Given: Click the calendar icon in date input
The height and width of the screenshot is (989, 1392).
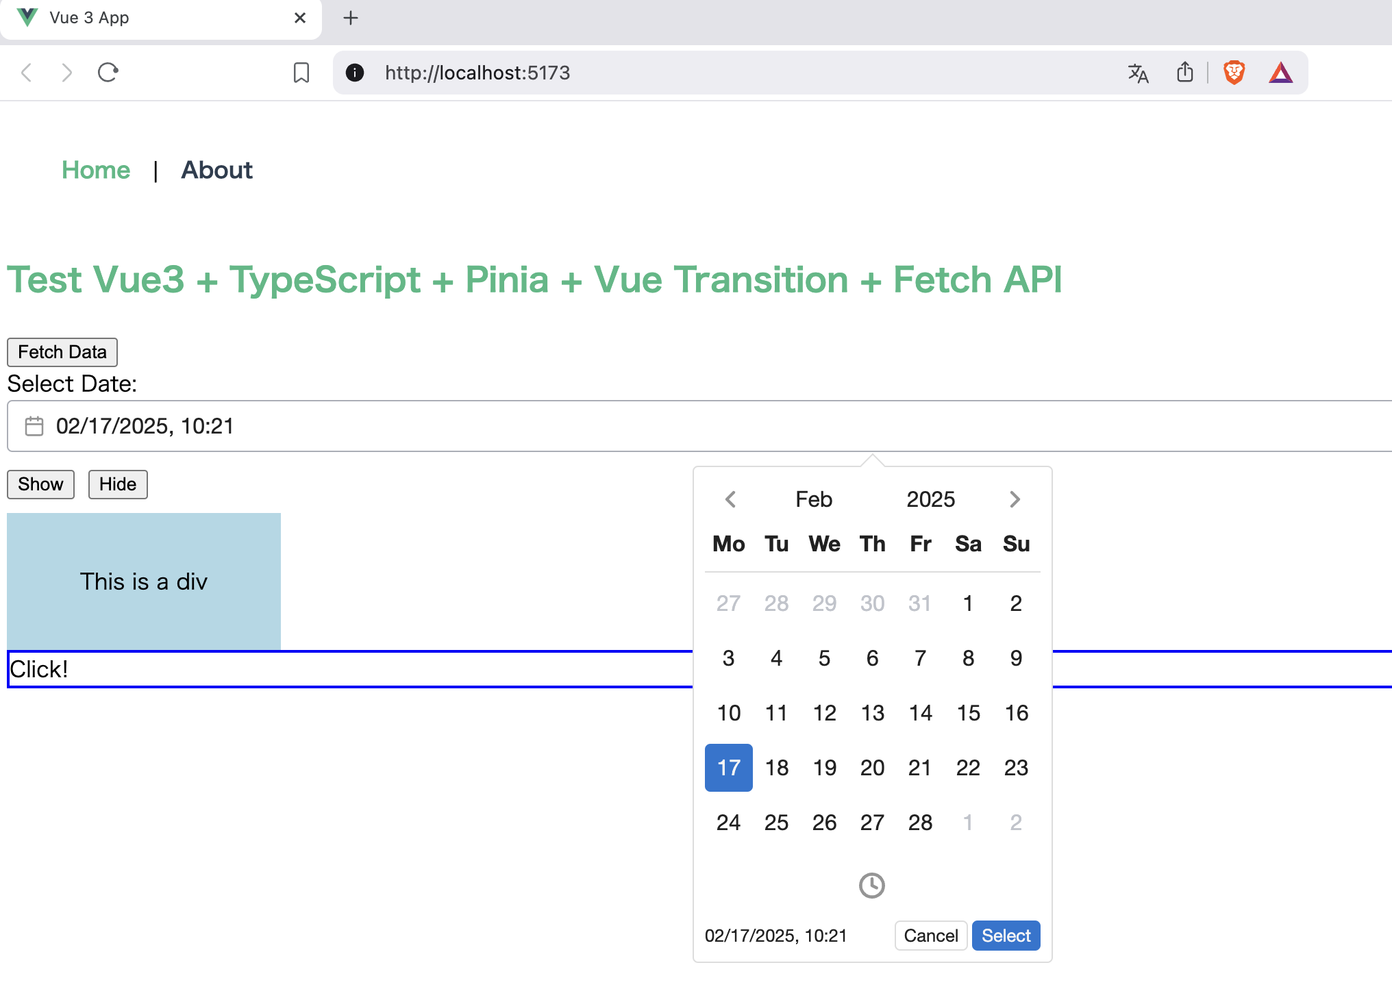Looking at the screenshot, I should coord(34,426).
